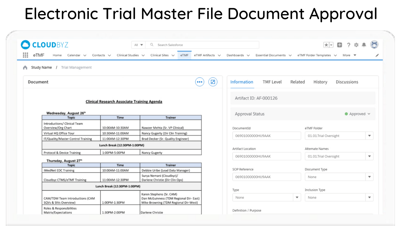Open the Dashboards nav item
This screenshot has width=402, height=226.
coord(235,55)
